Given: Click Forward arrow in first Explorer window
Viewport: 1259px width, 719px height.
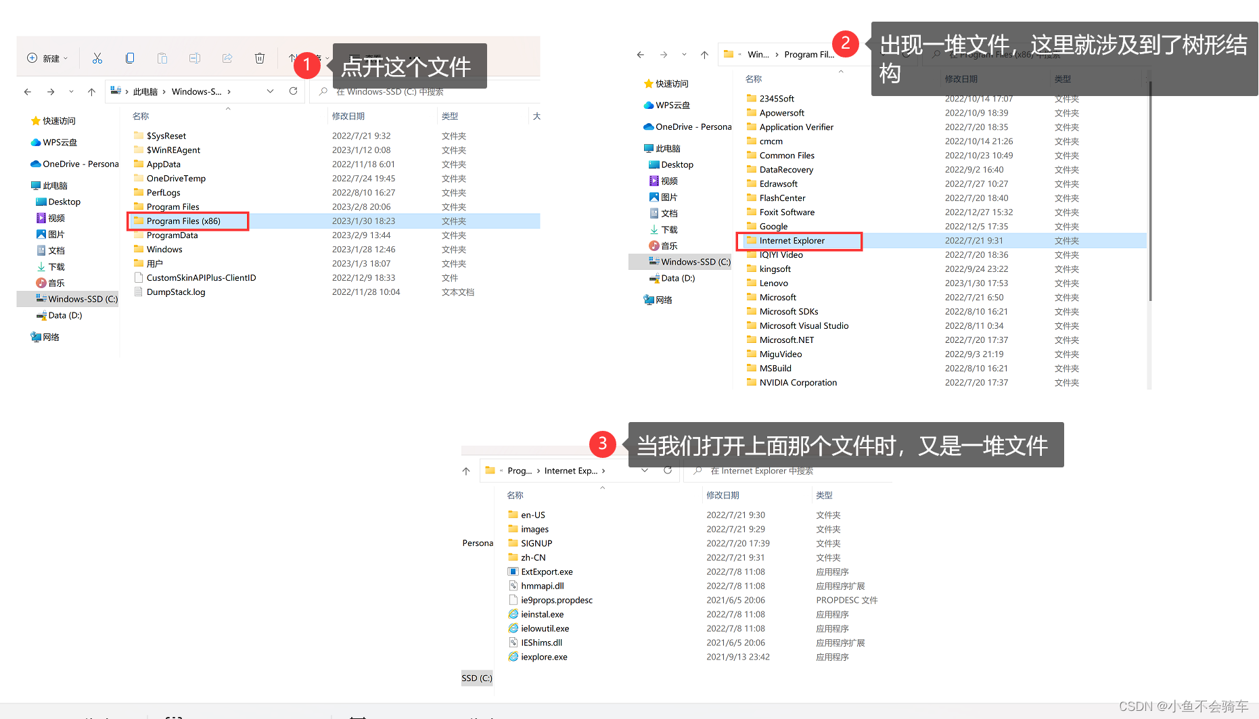Looking at the screenshot, I should 51,91.
